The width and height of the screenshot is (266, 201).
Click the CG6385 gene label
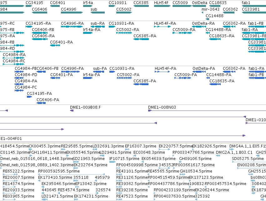point(141,3)
